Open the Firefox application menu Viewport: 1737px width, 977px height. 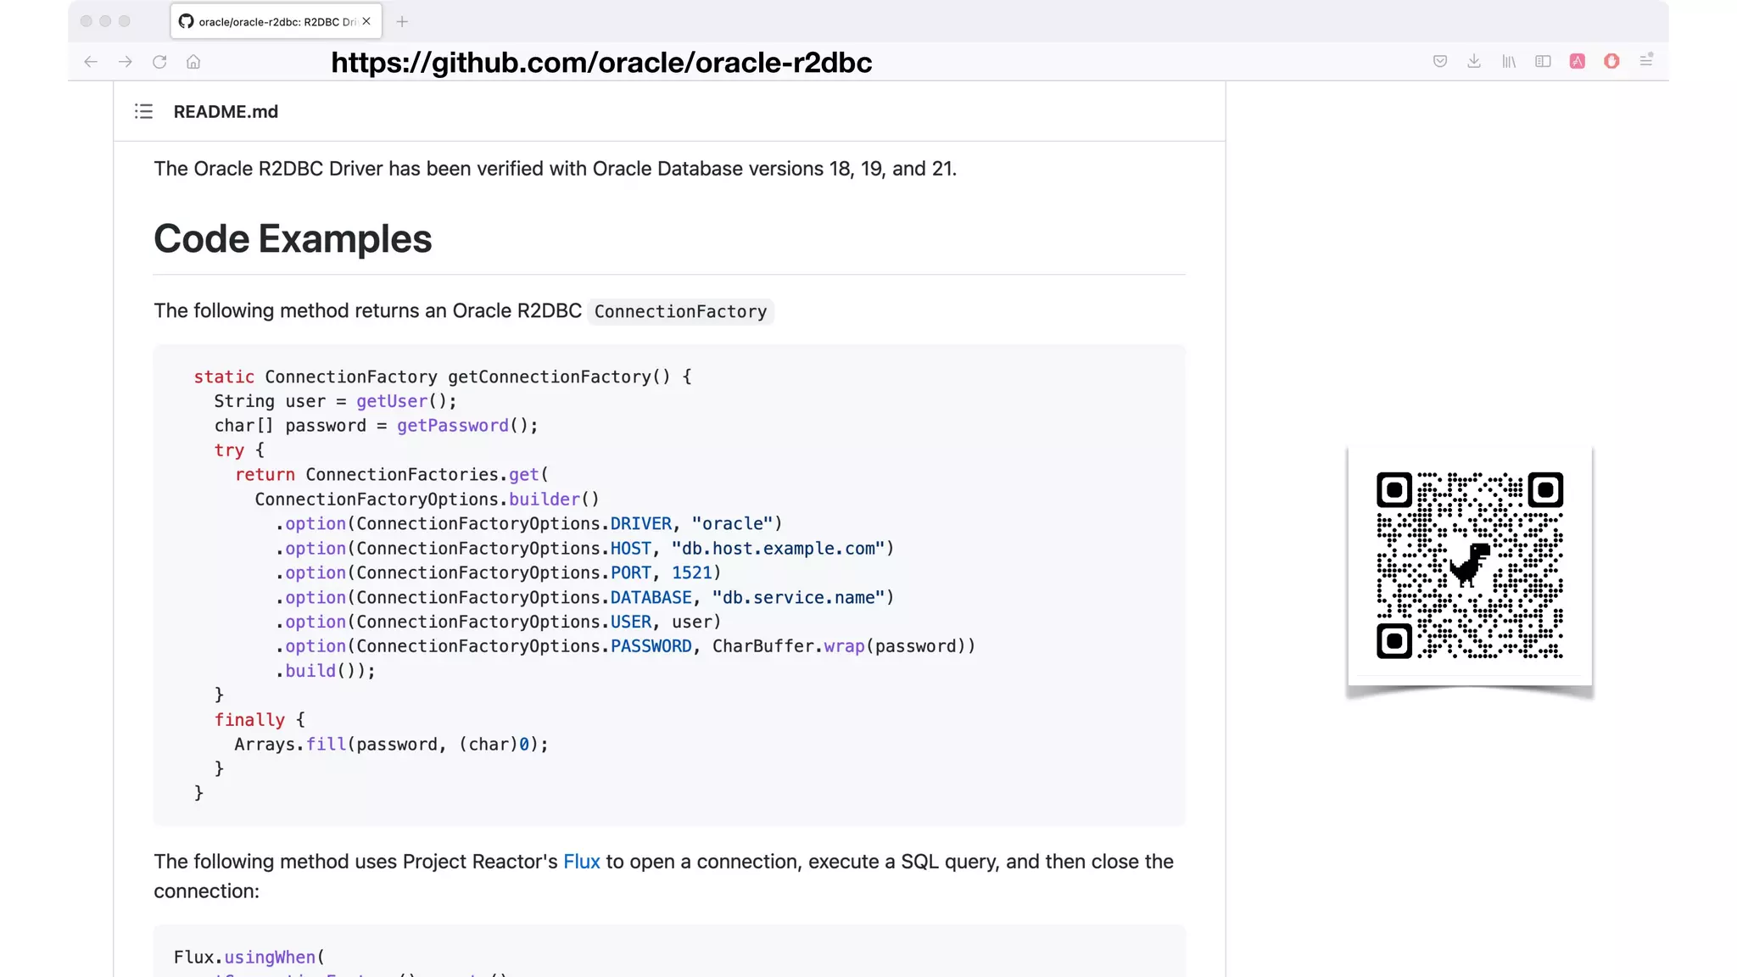point(1646,61)
